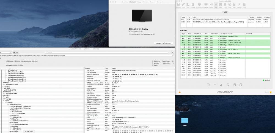The image size is (275, 133).
Task: Click the export icon below USB ports
Action: point(241,85)
